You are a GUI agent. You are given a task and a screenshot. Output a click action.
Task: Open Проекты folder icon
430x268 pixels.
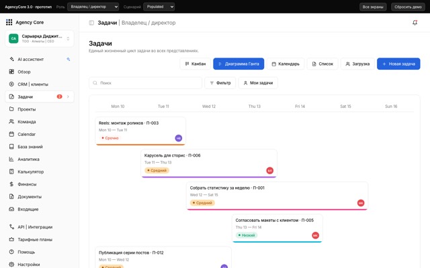[11, 109]
